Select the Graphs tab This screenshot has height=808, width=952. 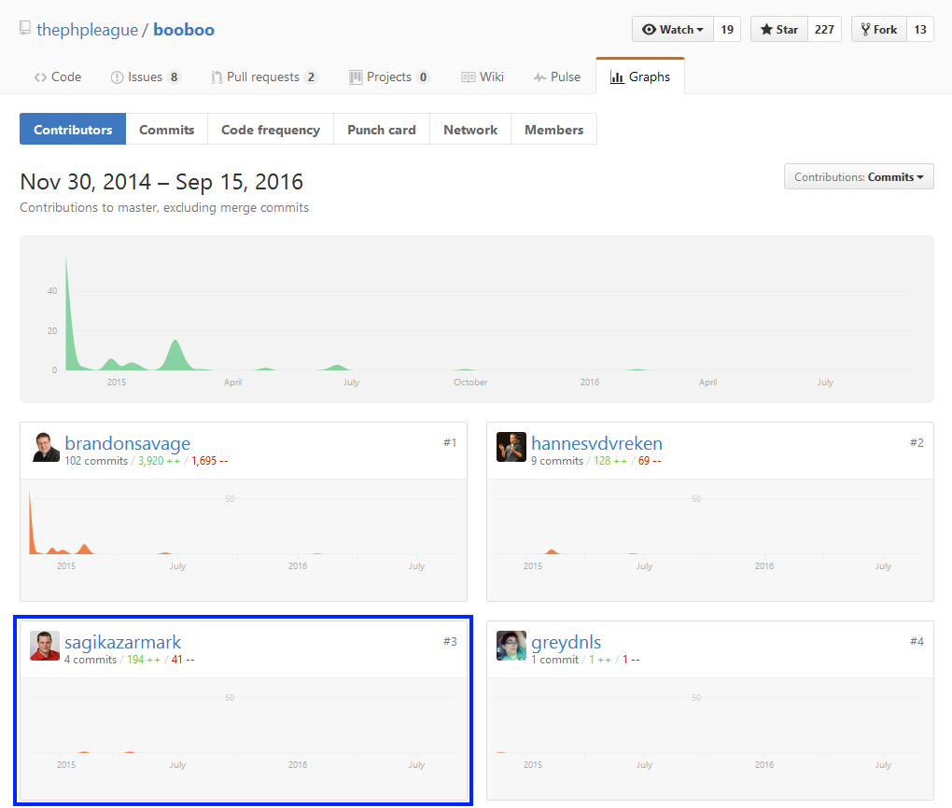[x=640, y=77]
